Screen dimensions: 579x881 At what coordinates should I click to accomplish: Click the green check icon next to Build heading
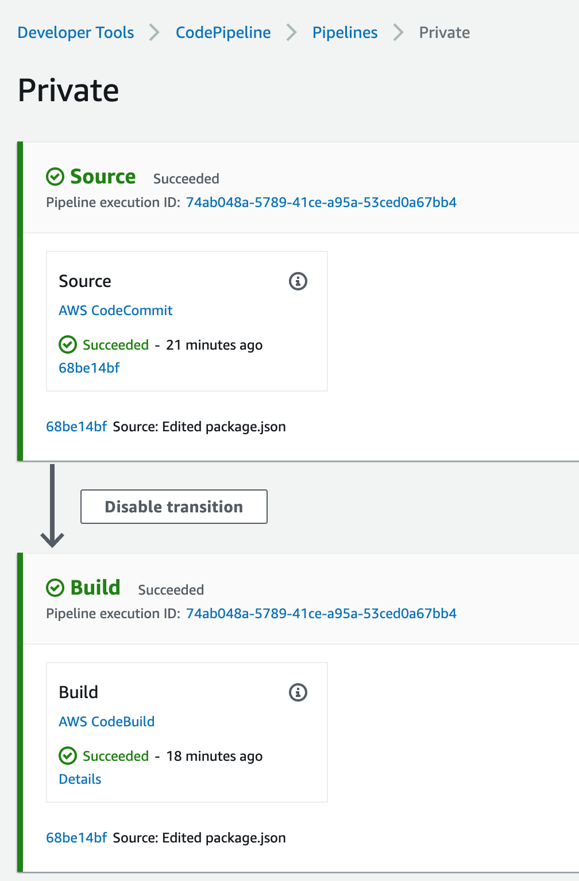(x=55, y=587)
